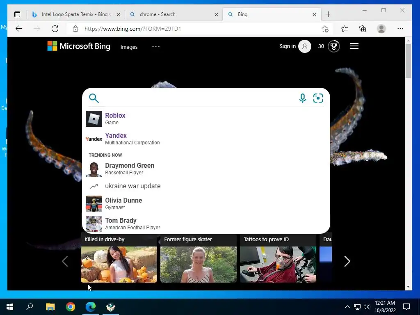Select the Roblox suggestion

206,119
